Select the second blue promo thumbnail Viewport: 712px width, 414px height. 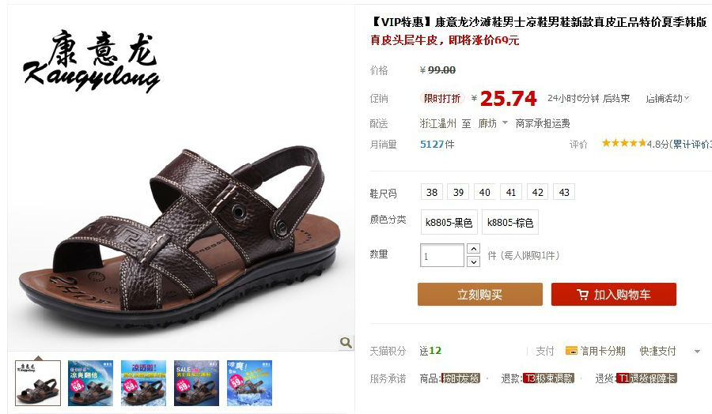click(143, 383)
